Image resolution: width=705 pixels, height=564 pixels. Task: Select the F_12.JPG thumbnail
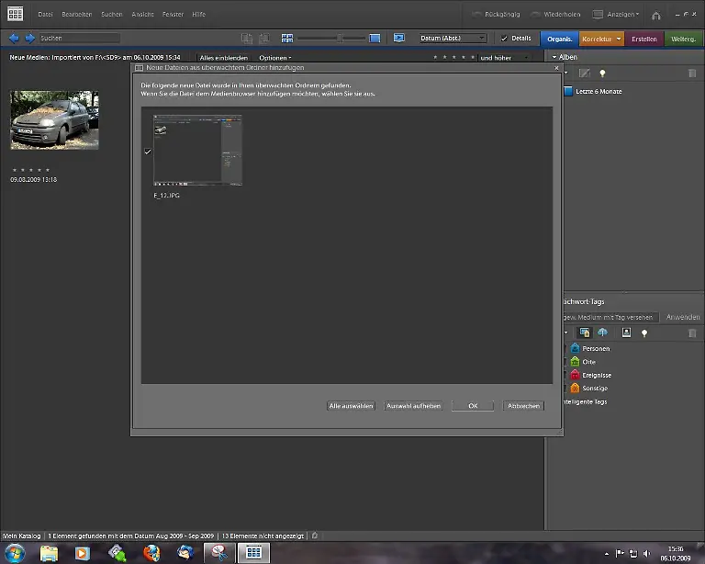pos(197,151)
